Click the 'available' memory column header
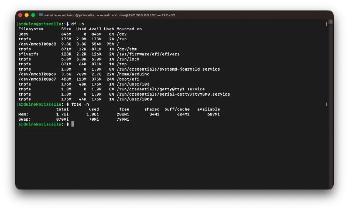The image size is (349, 210). click(x=208, y=109)
